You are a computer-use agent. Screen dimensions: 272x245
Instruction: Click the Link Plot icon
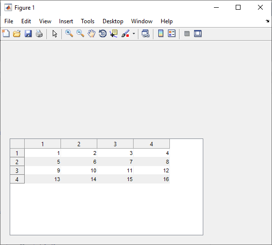(x=146, y=33)
